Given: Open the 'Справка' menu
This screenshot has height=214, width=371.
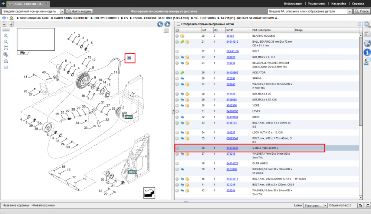Looking at the screenshot, I should pyautogui.click(x=358, y=4).
